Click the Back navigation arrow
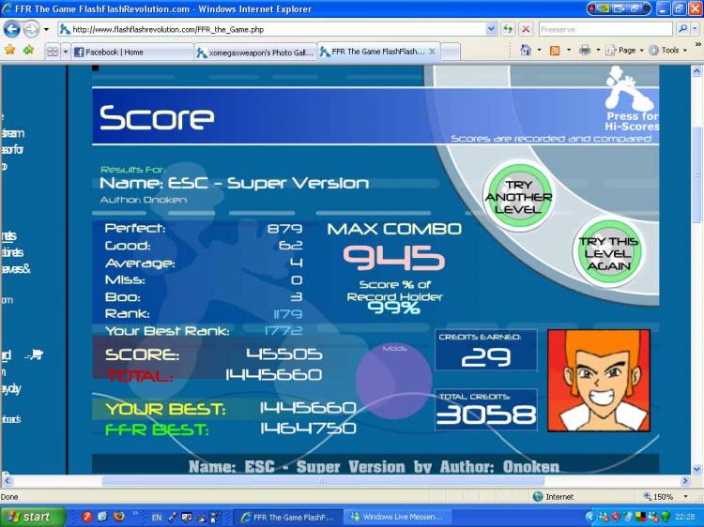The width and height of the screenshot is (704, 527). [11, 30]
